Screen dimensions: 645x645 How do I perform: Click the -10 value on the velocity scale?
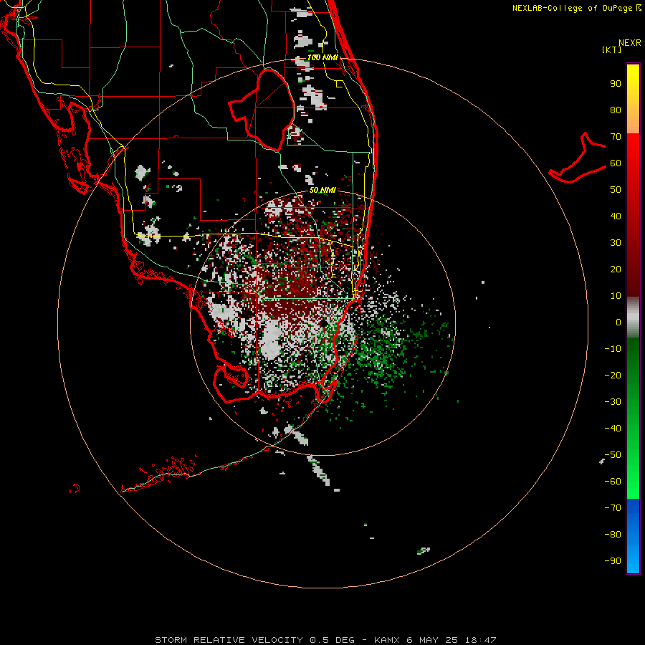(x=613, y=349)
